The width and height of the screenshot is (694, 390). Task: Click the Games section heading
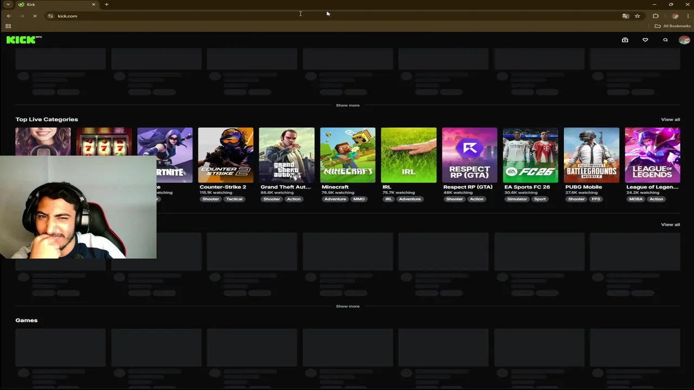tap(27, 320)
